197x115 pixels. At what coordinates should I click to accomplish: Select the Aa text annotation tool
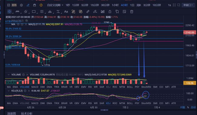click(66, 12)
